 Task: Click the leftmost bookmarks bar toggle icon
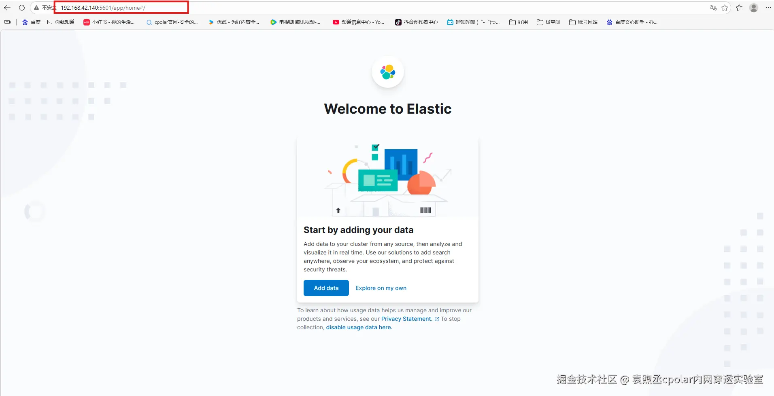coord(7,22)
